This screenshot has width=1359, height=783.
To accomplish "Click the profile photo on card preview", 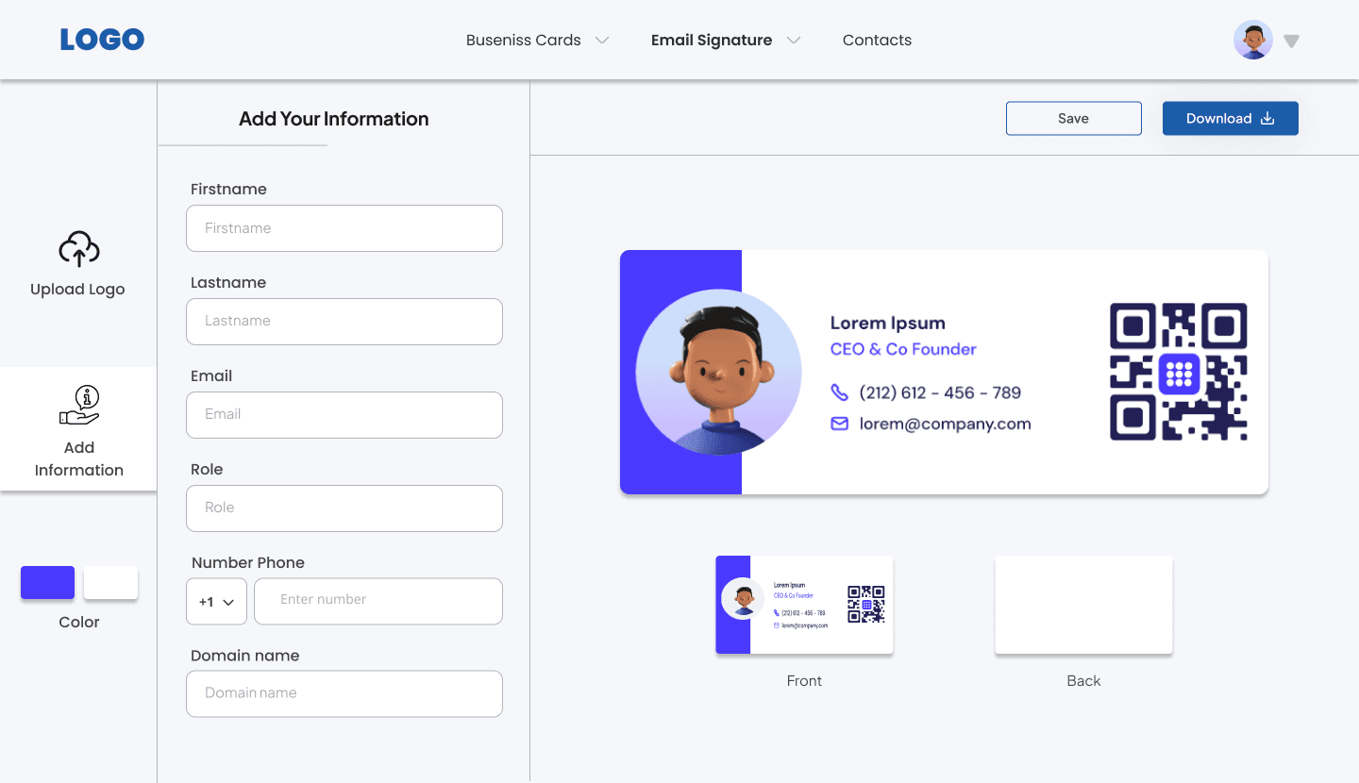I will point(718,372).
